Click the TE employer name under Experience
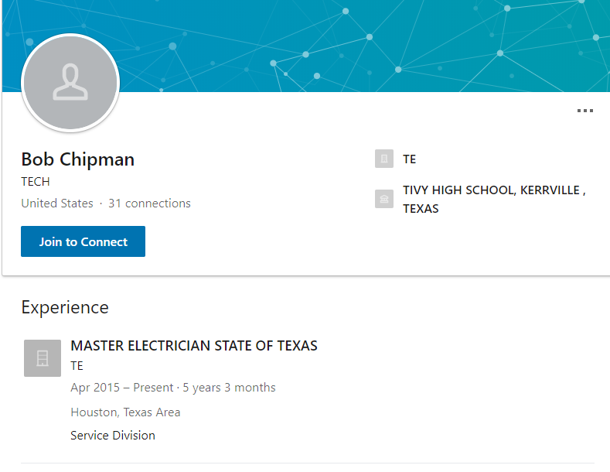Image resolution: width=610 pixels, height=472 pixels. [x=77, y=366]
